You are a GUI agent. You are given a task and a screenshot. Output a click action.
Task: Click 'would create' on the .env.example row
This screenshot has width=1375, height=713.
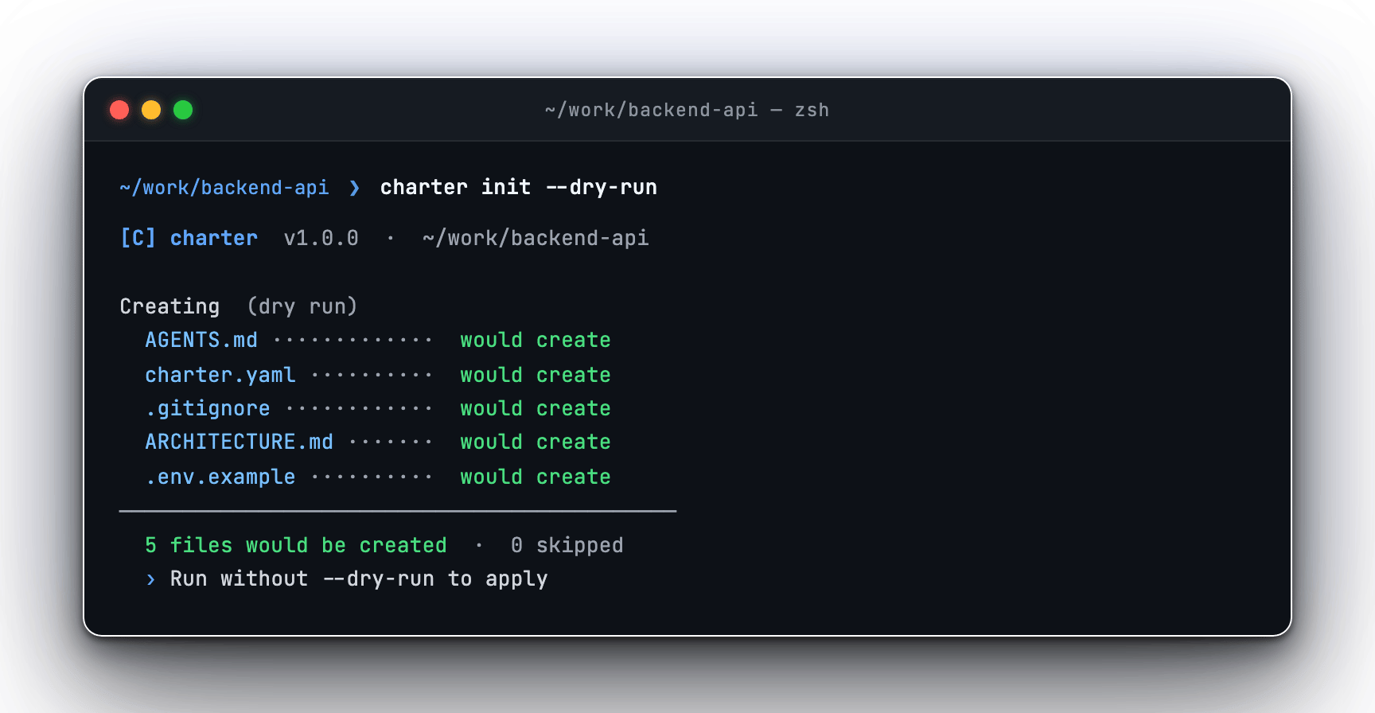point(536,477)
